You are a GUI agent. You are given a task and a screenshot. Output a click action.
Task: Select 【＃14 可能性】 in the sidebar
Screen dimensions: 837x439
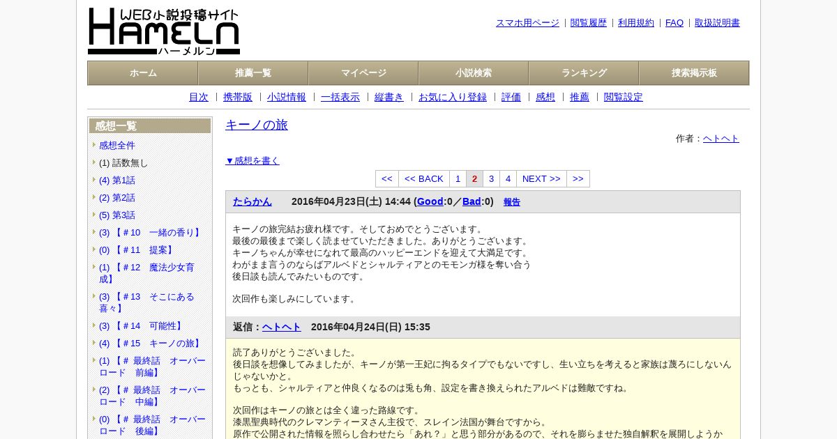[142, 325]
